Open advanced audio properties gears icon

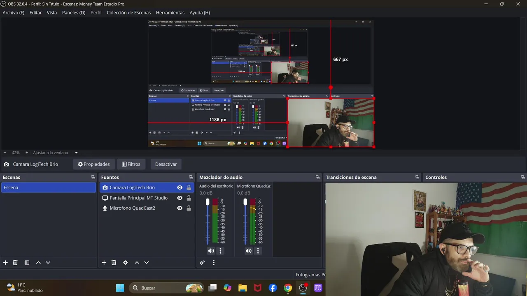[202, 263]
